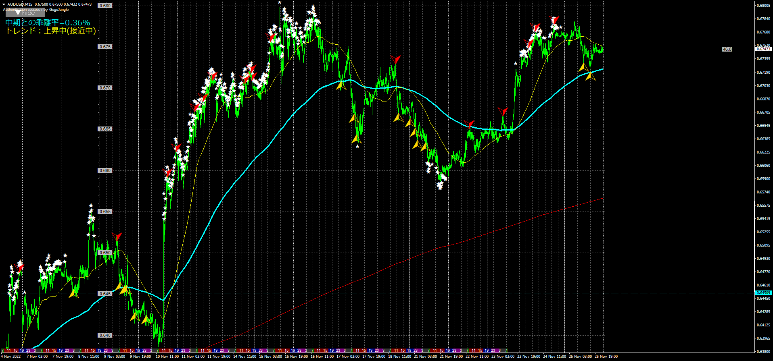Click the 10 Nov 11:00 time axis label
Viewport: 773px width, 361px height.
point(167,357)
